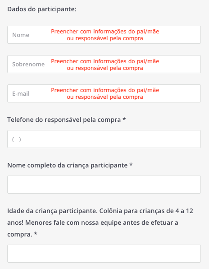
Task: Click the gray "Sobrenome" placeholder text
Action: tap(28, 65)
